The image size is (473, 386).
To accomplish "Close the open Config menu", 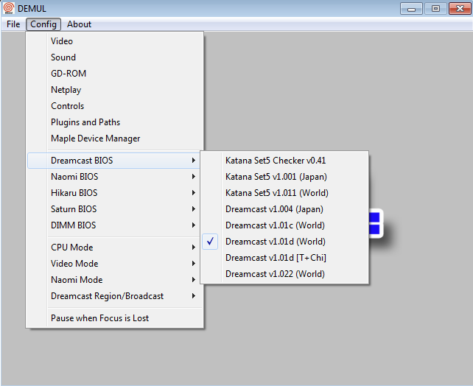I will coord(43,24).
